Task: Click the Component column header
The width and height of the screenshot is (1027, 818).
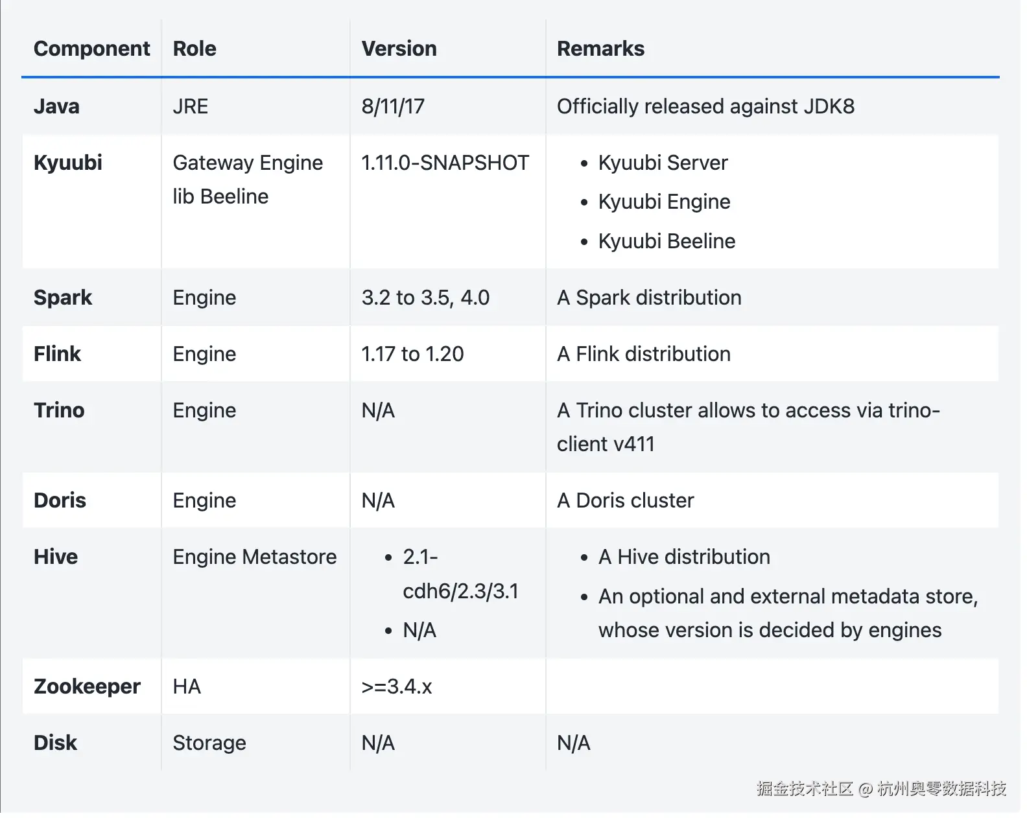Action: pos(91,49)
